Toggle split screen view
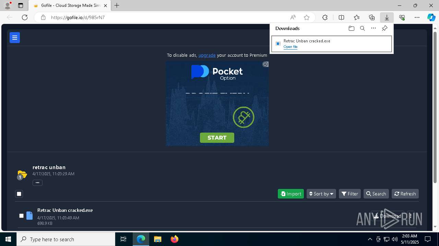Image resolution: width=439 pixels, height=246 pixels. [341, 17]
